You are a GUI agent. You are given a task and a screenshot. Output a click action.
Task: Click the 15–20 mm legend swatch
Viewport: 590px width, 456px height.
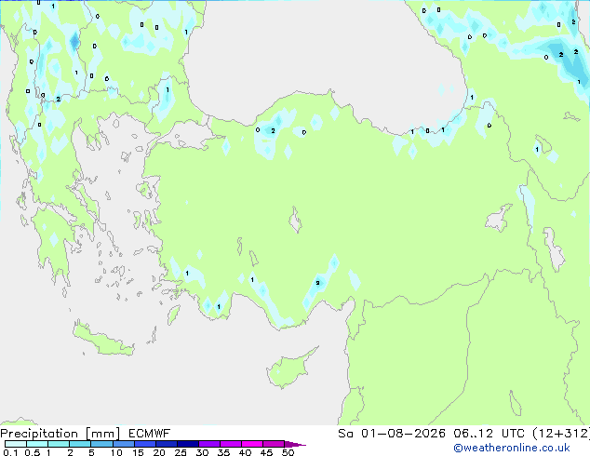144,444
